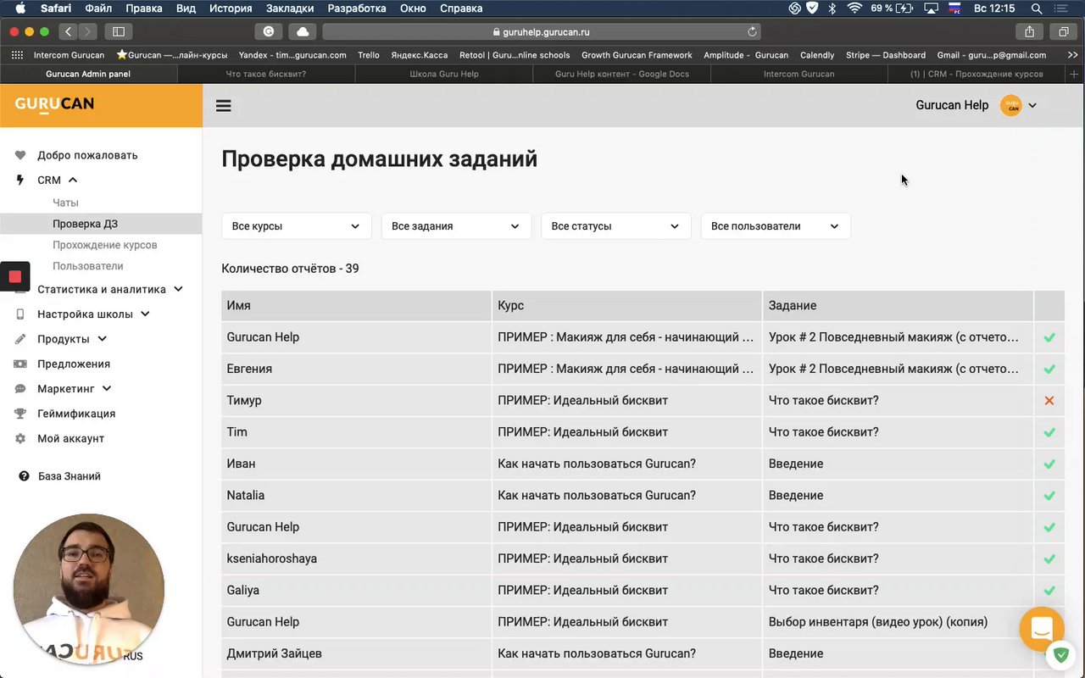Open the orange Intercom chat widget

[1042, 629]
